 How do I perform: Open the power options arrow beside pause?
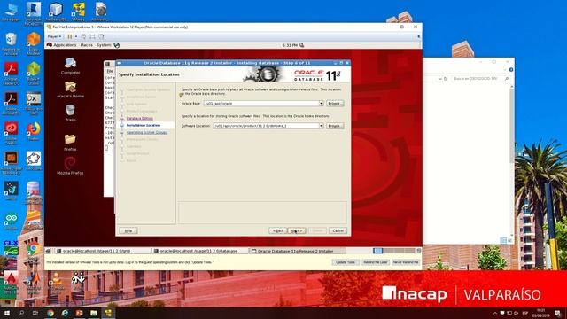pyautogui.click(x=75, y=36)
